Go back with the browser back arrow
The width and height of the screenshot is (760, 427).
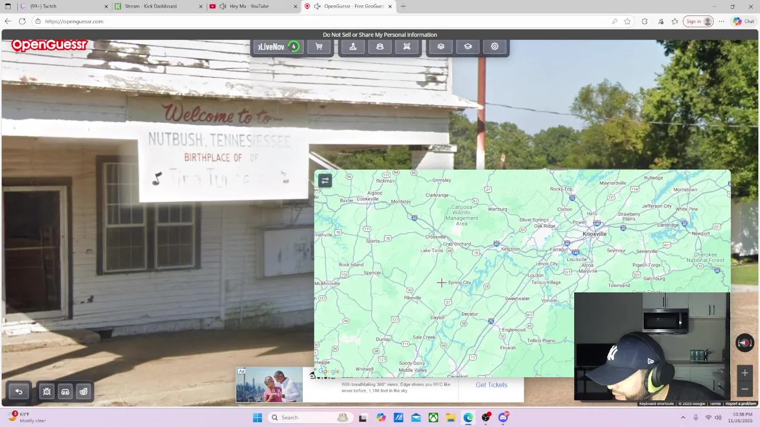8,21
